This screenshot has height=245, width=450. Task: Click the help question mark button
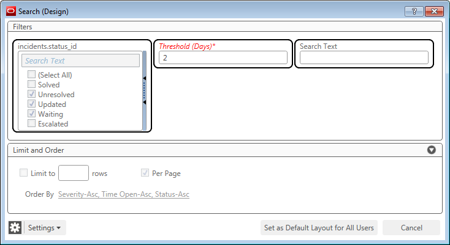414,11
